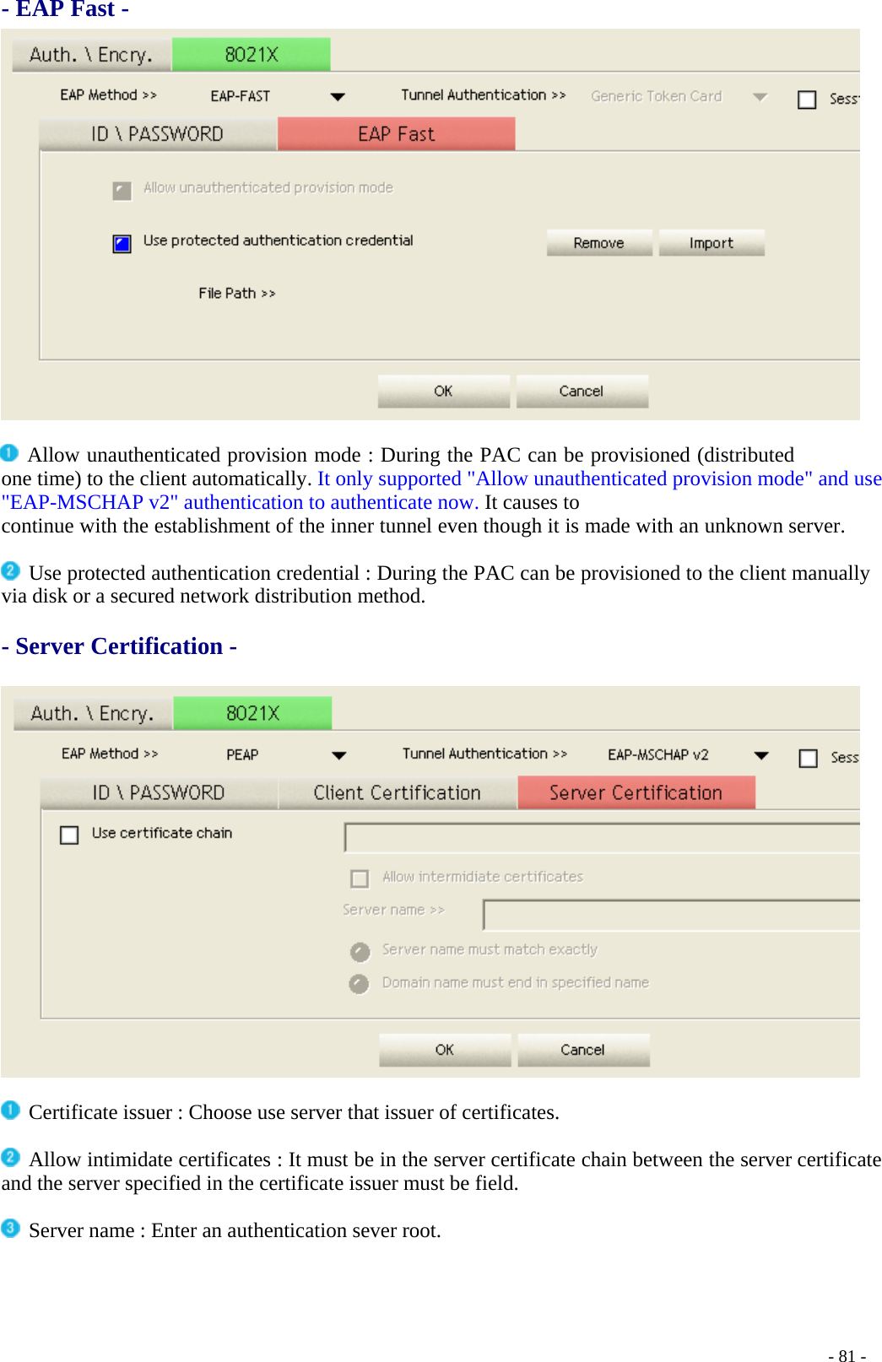Open ID \ PASSWORD tab beside Client Certification
This screenshot has width=882, height=1362.
(159, 793)
